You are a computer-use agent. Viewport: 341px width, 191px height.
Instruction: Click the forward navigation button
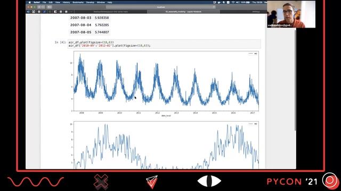coord(43,7)
